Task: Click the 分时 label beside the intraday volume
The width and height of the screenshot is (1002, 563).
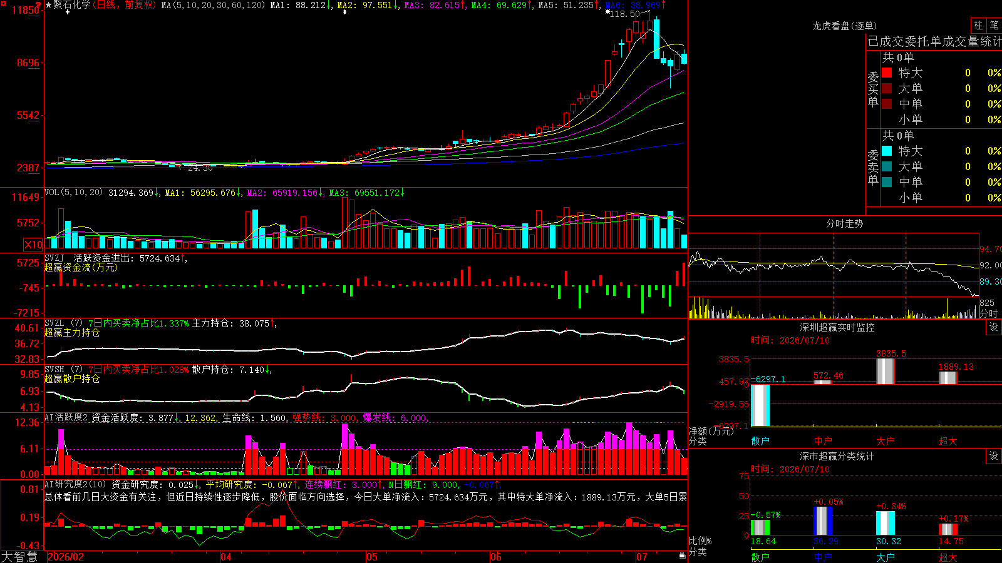Action: point(989,313)
